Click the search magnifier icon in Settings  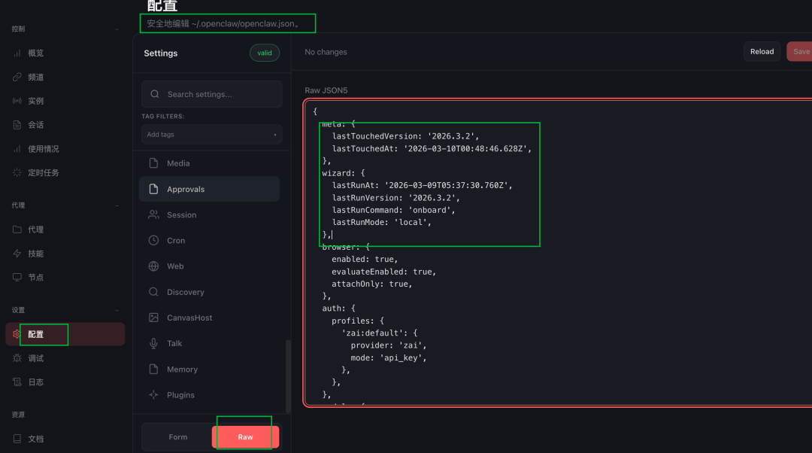coord(154,94)
